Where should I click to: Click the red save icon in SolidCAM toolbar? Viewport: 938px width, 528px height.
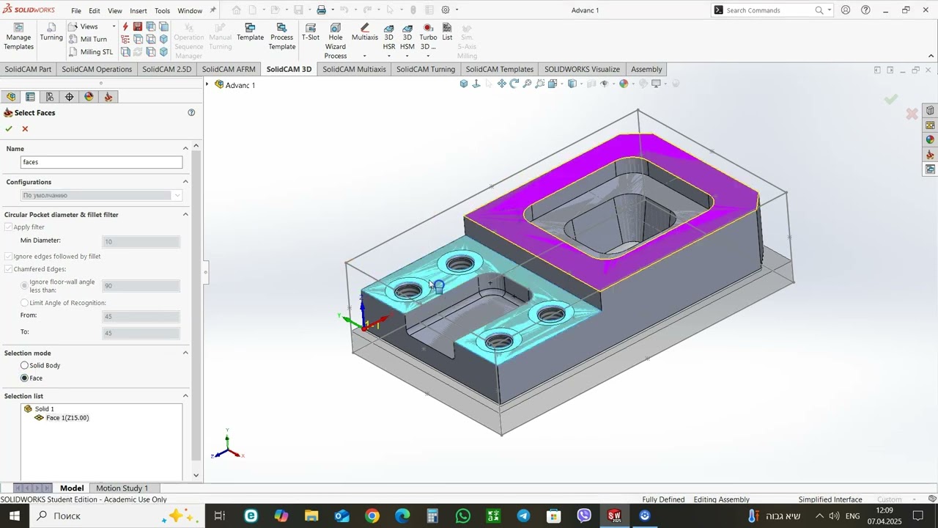tap(138, 26)
